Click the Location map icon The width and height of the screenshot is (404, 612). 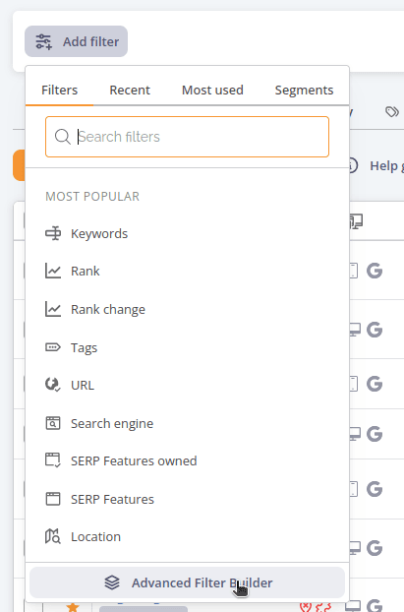[x=53, y=536]
